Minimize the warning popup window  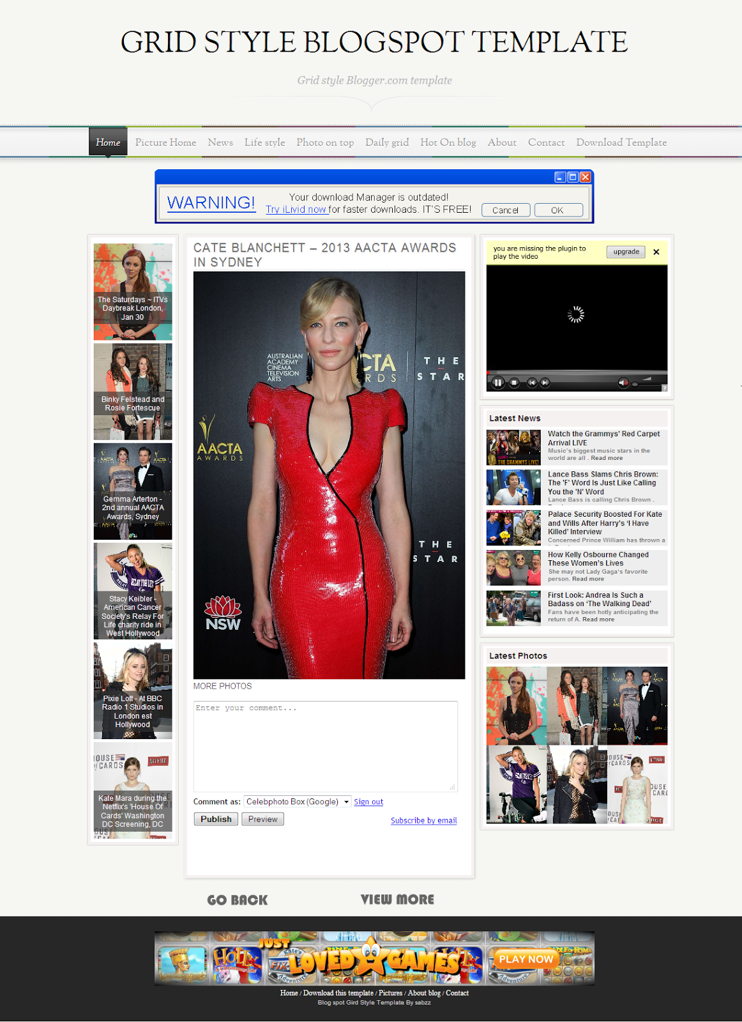[560, 177]
